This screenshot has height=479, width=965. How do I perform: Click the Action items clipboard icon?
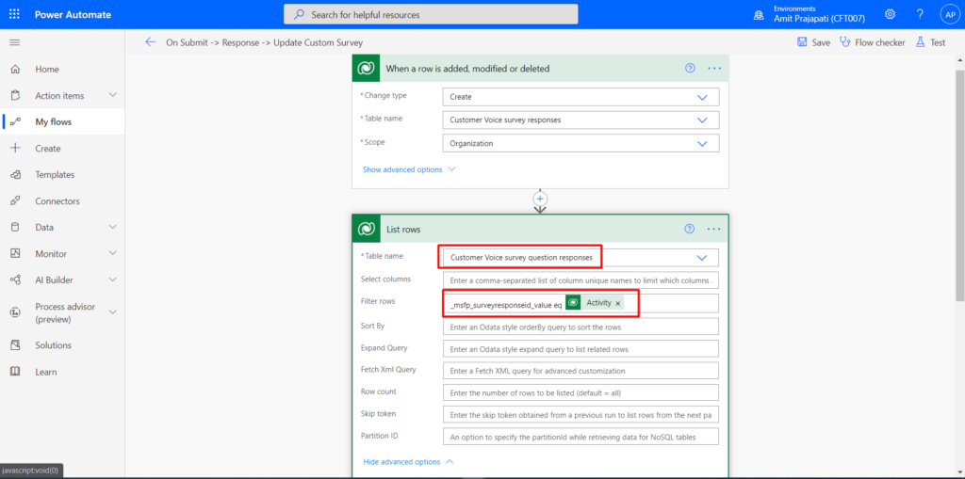point(15,96)
